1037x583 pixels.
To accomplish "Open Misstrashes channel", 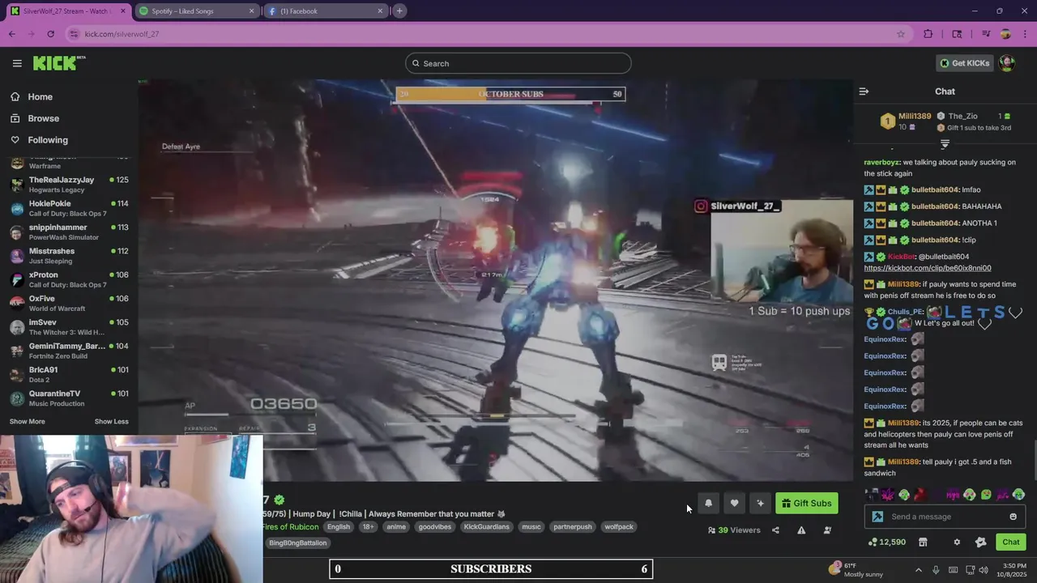I will [69, 256].
